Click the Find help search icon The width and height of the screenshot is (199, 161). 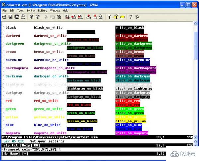click(137, 17)
